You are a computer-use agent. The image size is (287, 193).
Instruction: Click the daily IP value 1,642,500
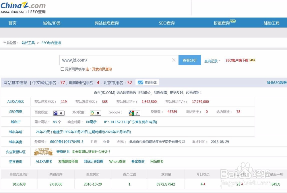click(149, 102)
